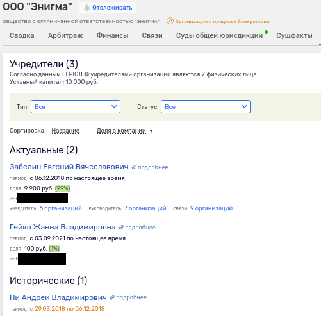Open Забелин Евгений Вячеславович profile link
Image resolution: width=321 pixels, height=316 pixels.
tap(69, 167)
